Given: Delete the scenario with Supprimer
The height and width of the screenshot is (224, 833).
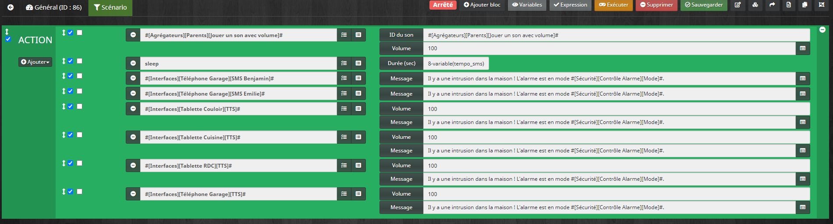Looking at the screenshot, I should 656,5.
